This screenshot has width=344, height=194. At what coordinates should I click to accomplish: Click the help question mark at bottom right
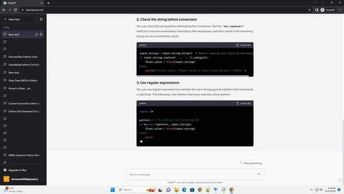coord(339,181)
